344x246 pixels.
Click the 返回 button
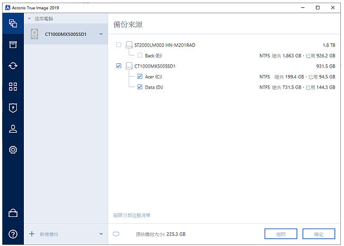click(x=281, y=234)
